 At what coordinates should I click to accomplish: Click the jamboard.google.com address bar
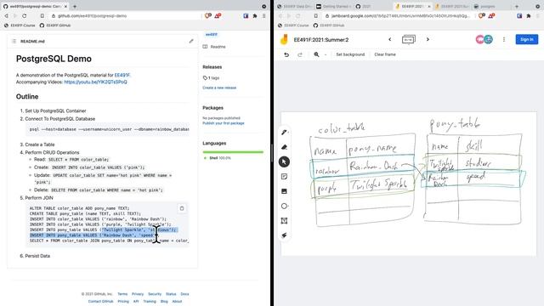(399, 15)
